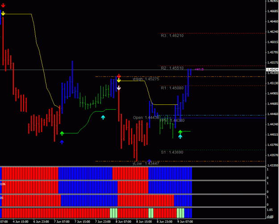Screen dimensions: 279x224
Task: Select the 1.44685 price scale value
Action: pyautogui.click(x=273, y=104)
